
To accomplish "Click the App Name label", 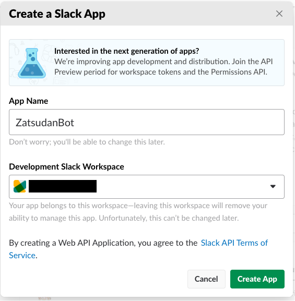I will click(28, 101).
